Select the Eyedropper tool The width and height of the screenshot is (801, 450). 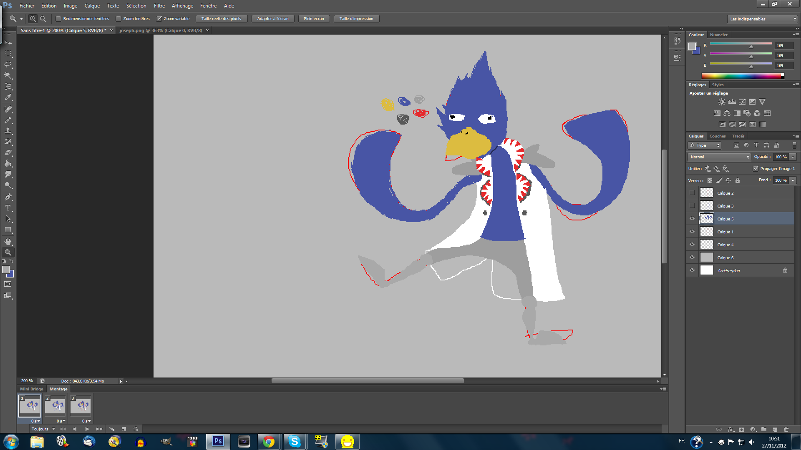(x=8, y=97)
